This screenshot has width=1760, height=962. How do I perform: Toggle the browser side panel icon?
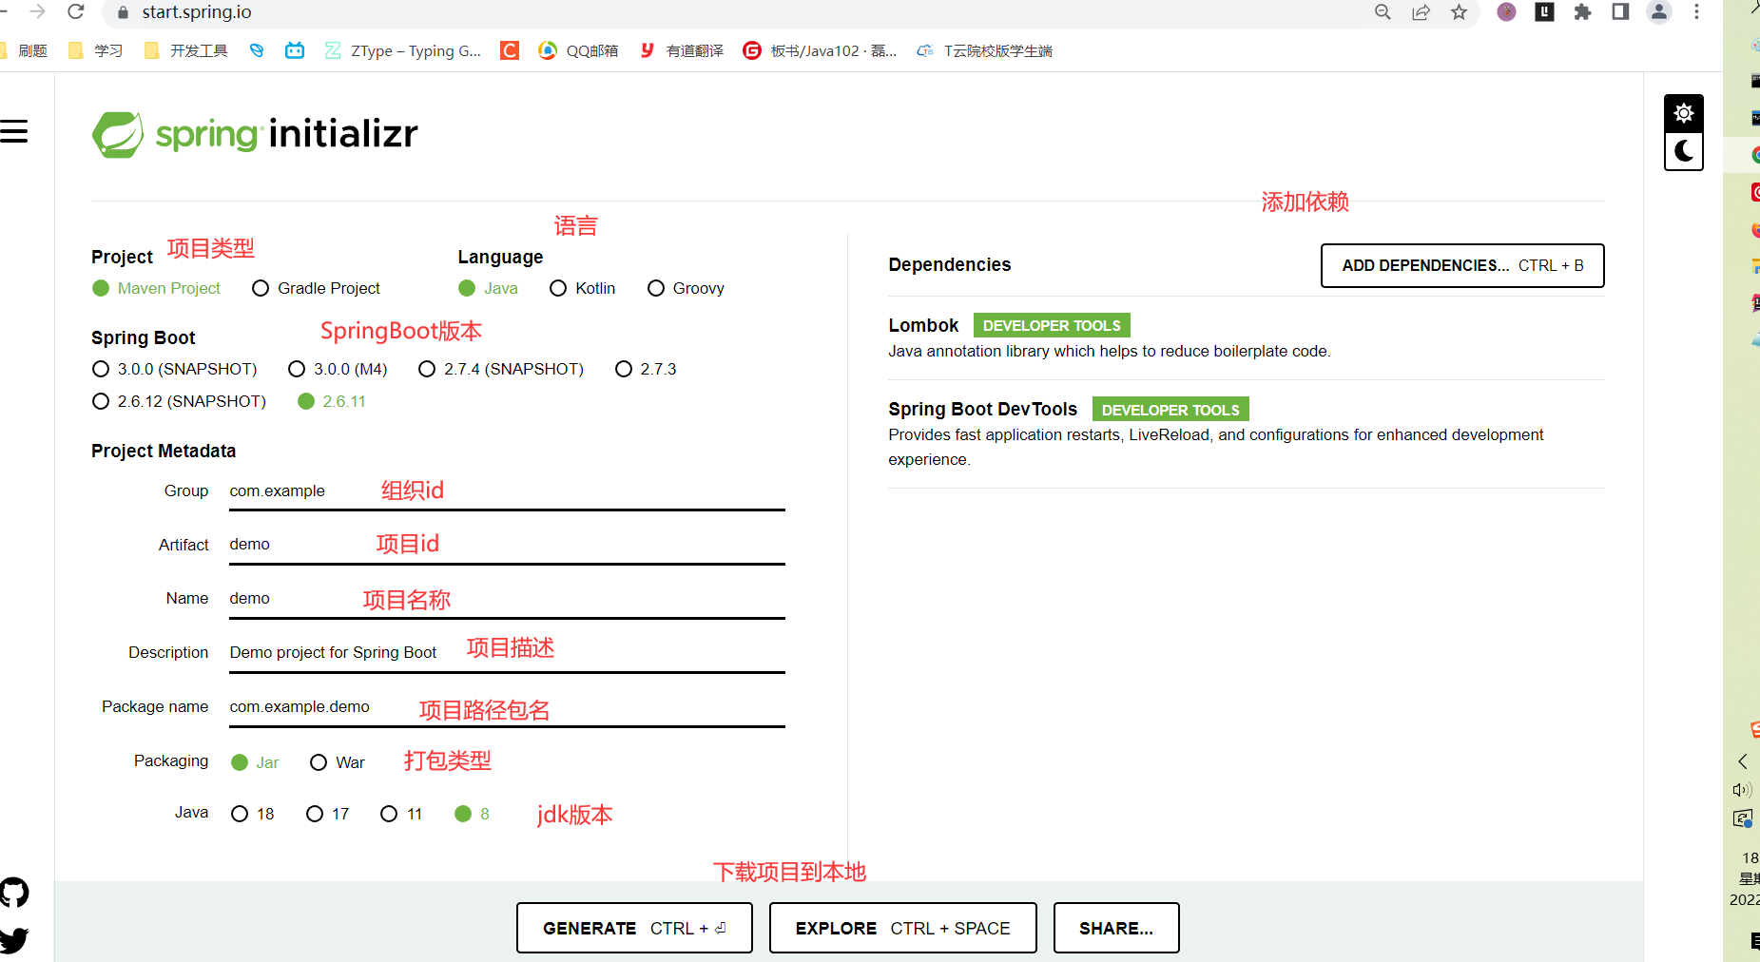[1620, 12]
